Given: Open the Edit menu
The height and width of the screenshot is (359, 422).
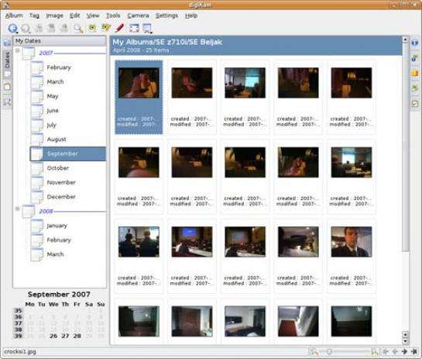Looking at the screenshot, I should 75,16.
